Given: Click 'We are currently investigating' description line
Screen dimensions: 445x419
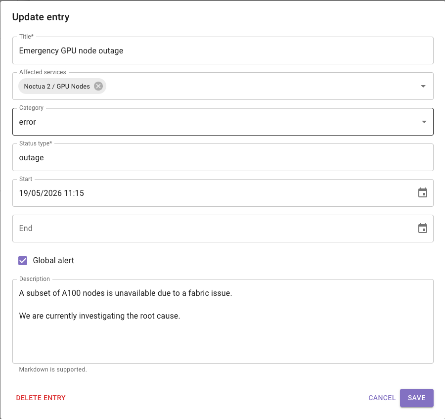Looking at the screenshot, I should [99, 316].
